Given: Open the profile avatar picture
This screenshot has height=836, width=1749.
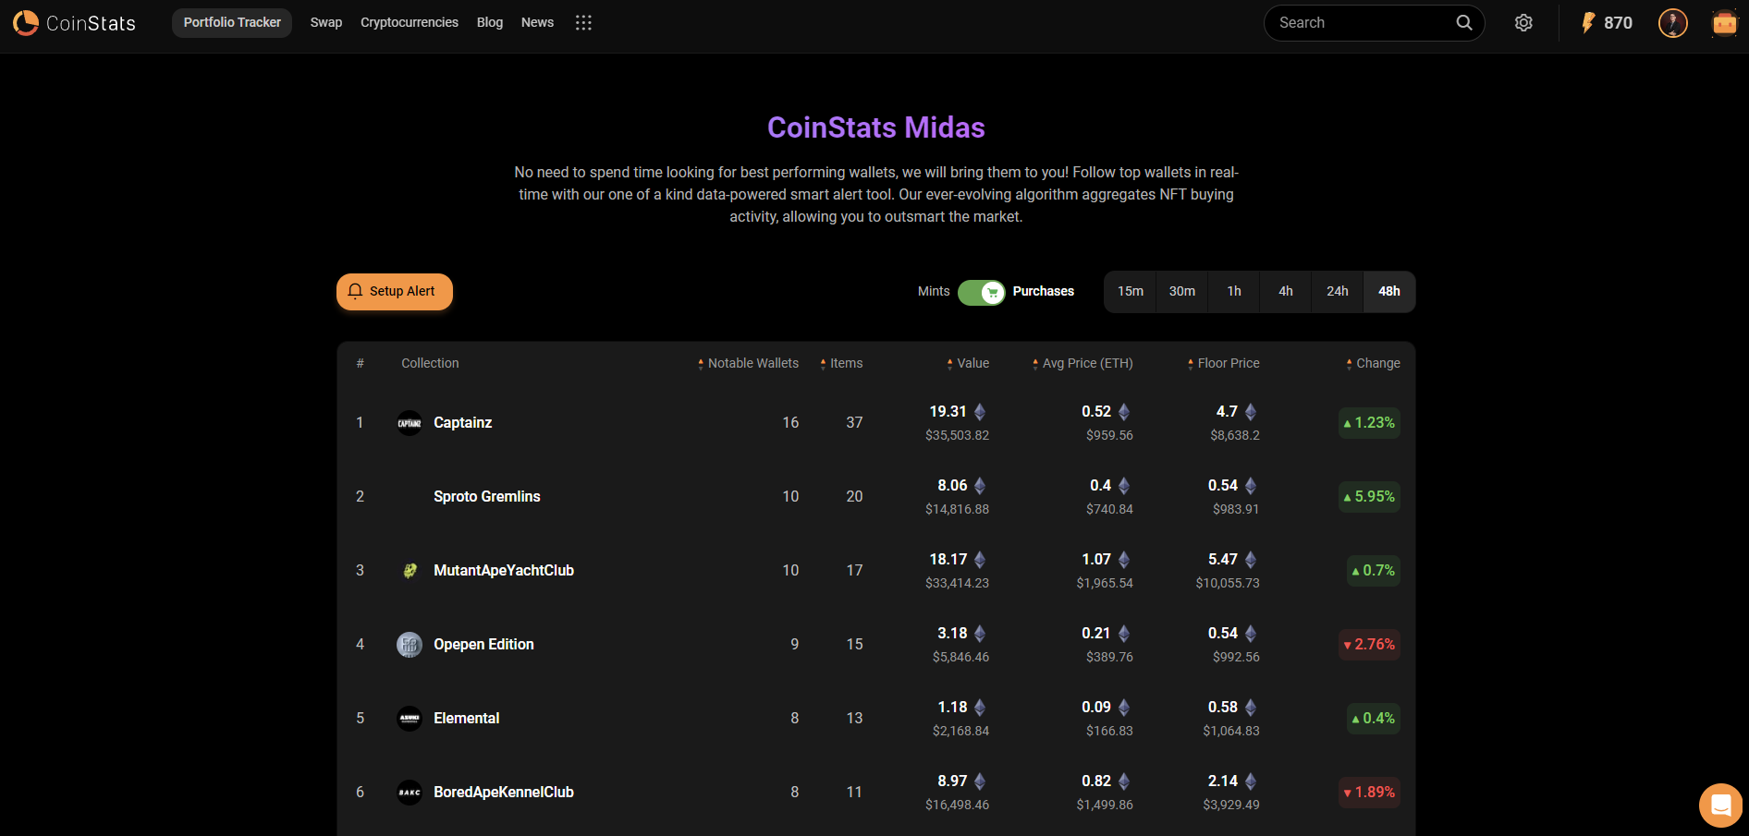Looking at the screenshot, I should pos(1673,23).
